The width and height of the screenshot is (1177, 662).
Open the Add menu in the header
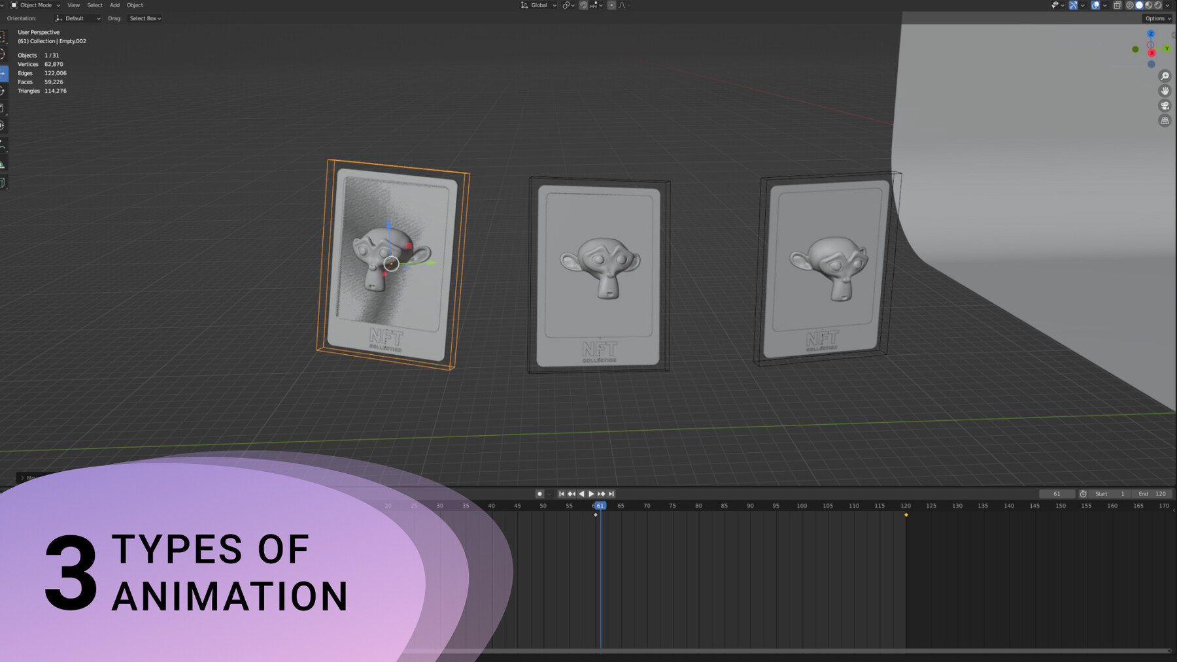(114, 5)
